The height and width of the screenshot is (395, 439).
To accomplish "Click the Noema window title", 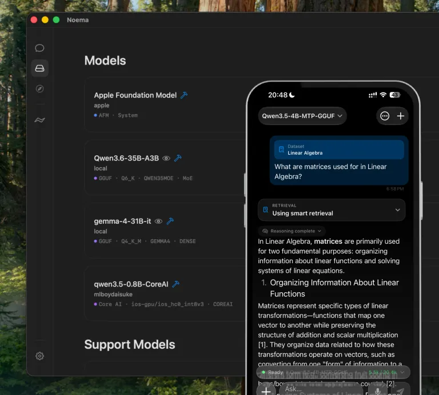I will [x=78, y=20].
